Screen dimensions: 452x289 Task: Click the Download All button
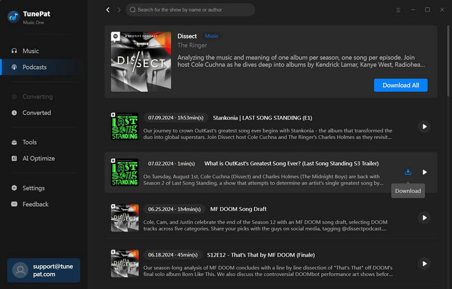(401, 85)
